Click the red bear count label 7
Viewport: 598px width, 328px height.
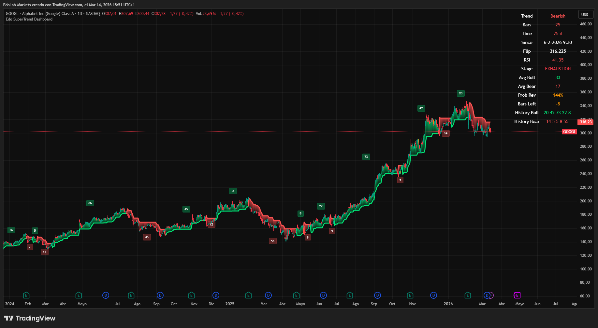(x=30, y=247)
